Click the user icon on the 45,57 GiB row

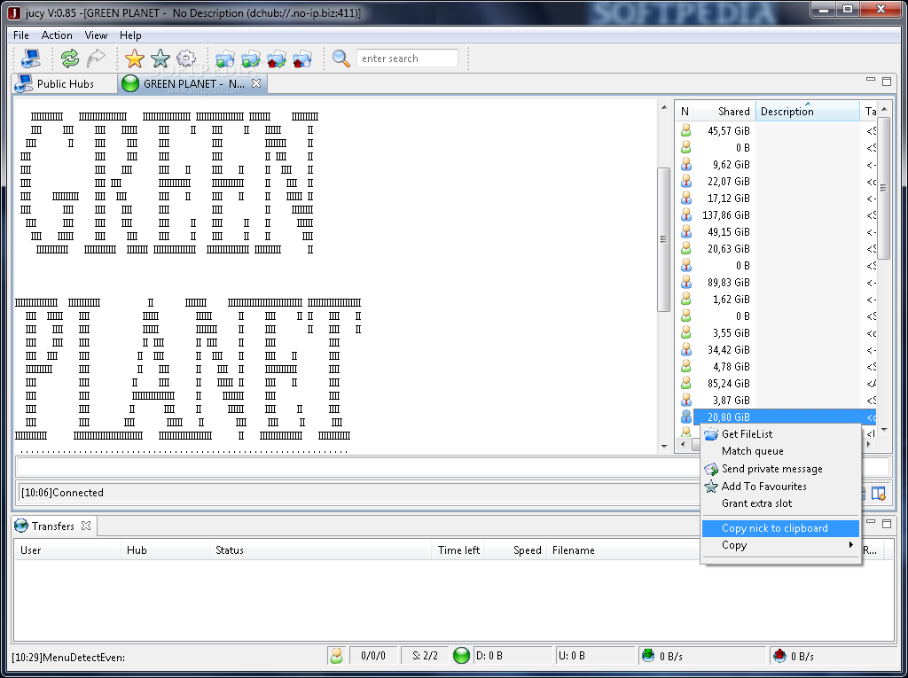click(x=685, y=130)
